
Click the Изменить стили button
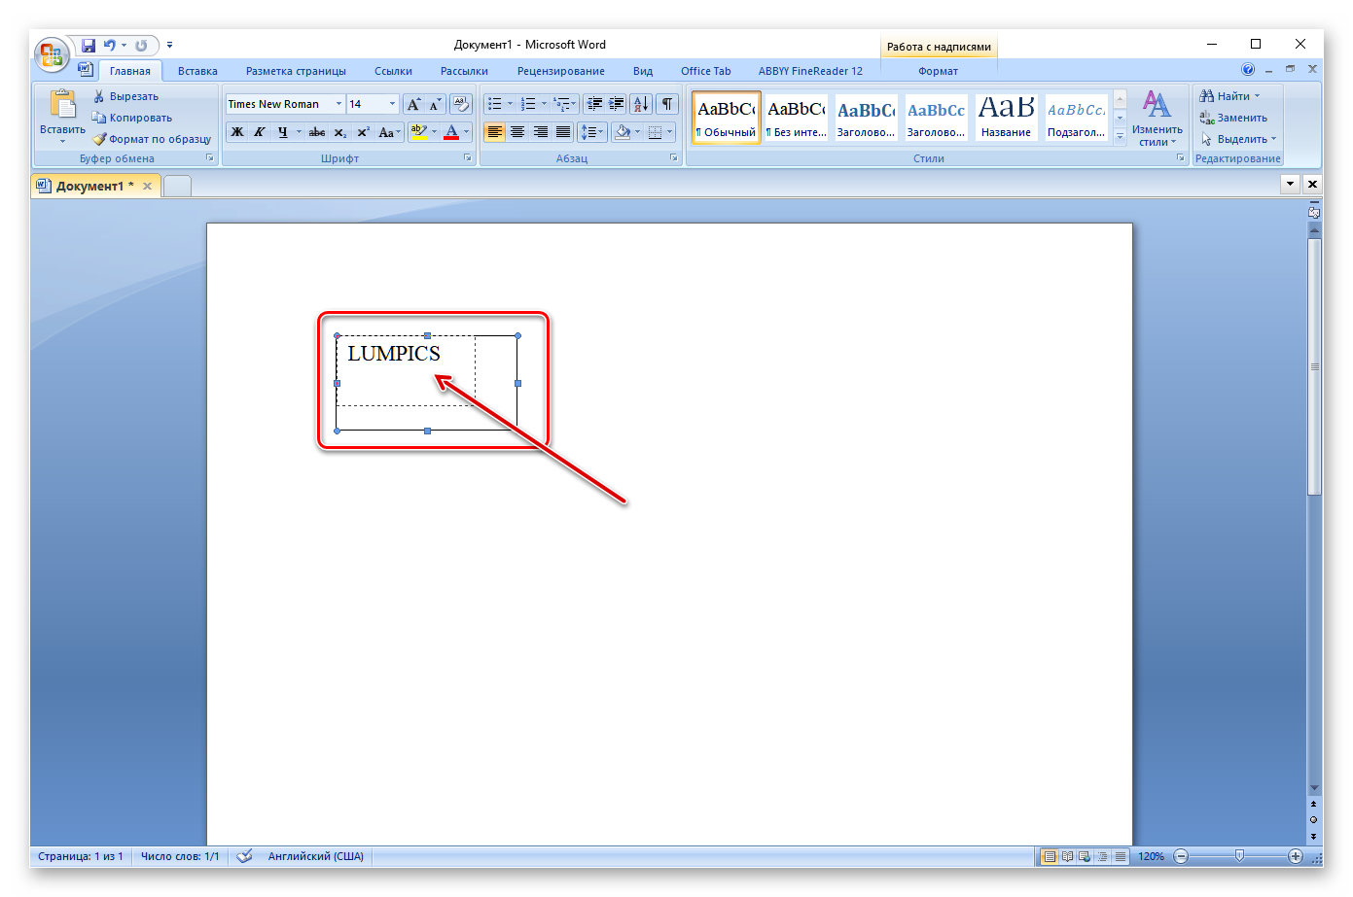click(1157, 118)
